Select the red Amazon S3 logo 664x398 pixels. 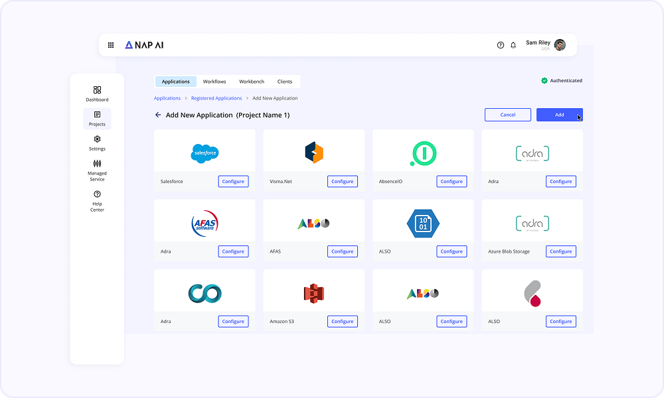[314, 293]
